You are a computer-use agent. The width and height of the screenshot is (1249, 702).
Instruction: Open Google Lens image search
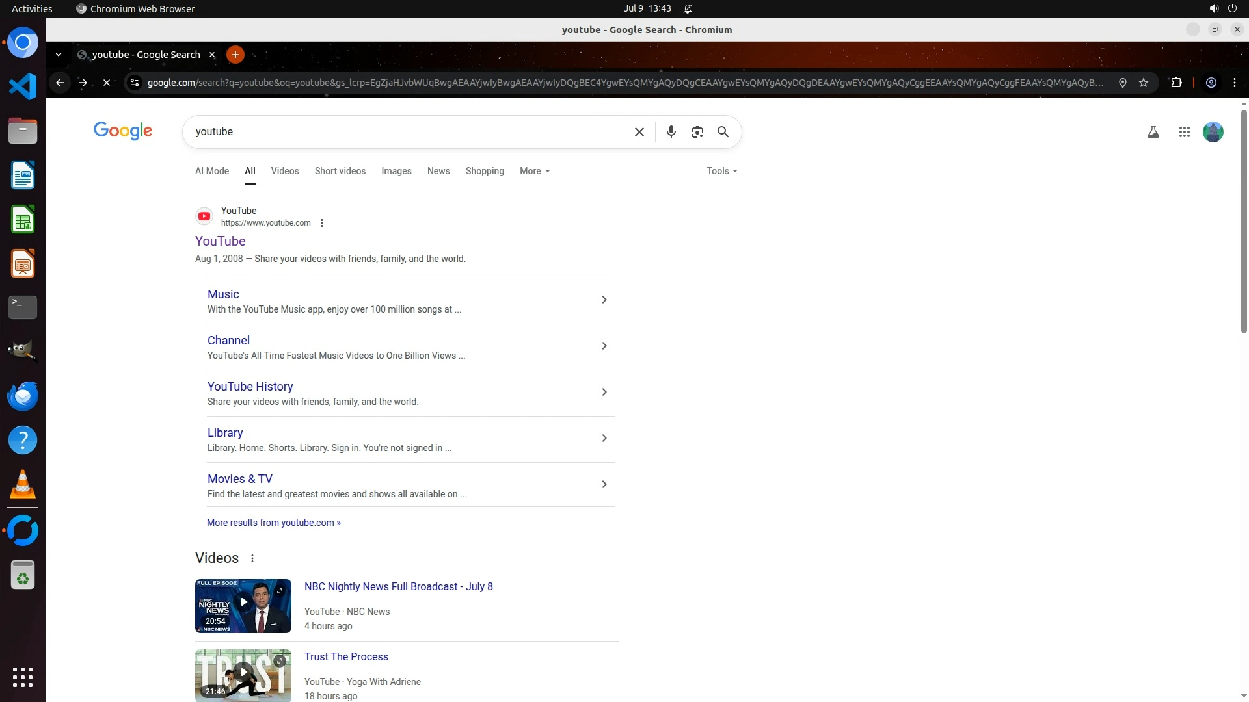(x=697, y=132)
